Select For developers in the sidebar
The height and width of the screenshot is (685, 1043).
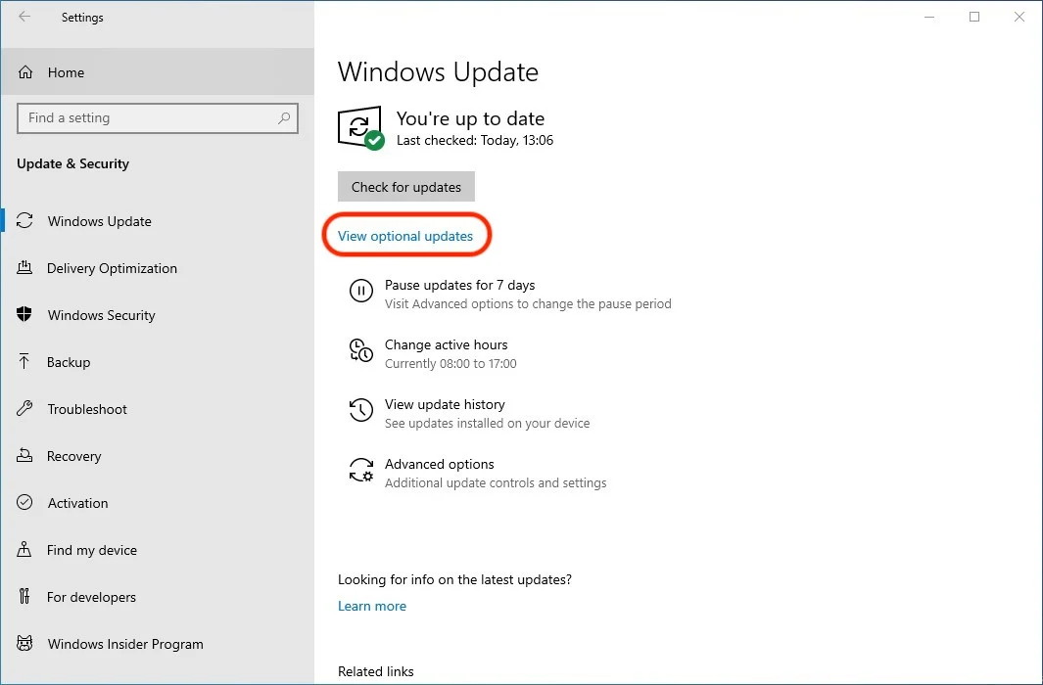pos(91,597)
